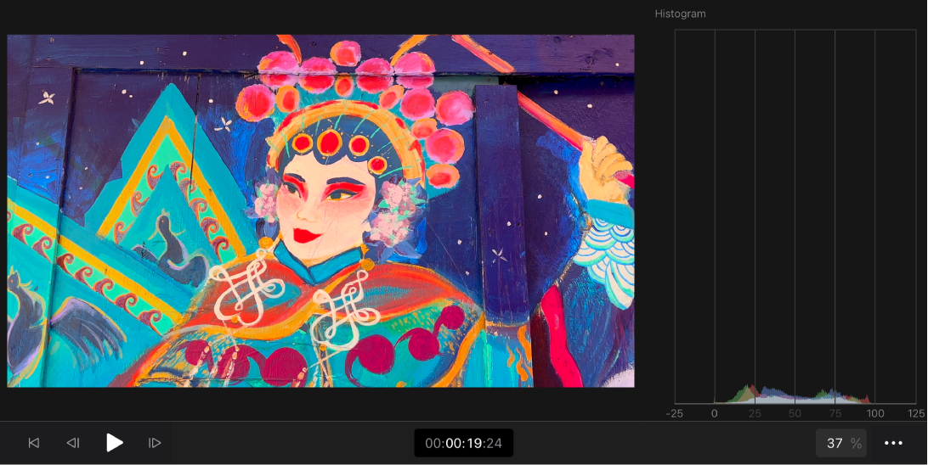
Task: Step back one frame
Action: click(73, 443)
